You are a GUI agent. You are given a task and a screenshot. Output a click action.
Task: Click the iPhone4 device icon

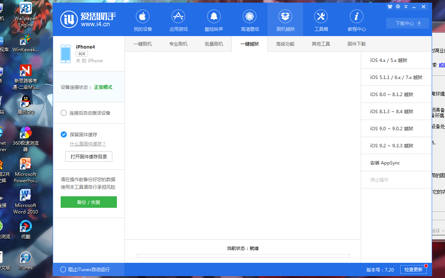[x=66, y=54]
